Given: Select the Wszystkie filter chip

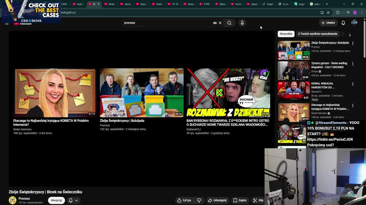Looking at the screenshot, I should (286, 34).
